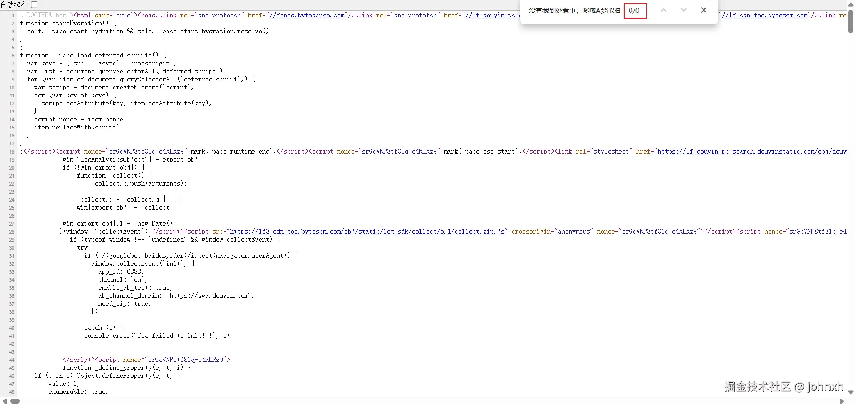Click the 'item.replaceWith(script)' line
Screen dimensions: 855x404
click(77, 127)
